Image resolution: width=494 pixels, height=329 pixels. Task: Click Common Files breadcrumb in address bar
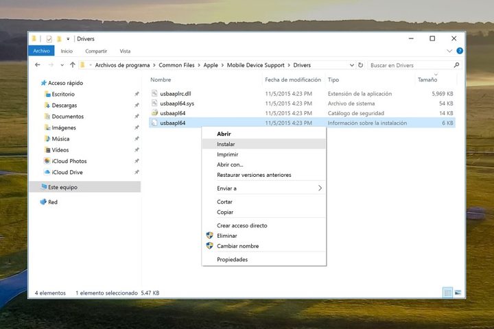click(x=176, y=65)
